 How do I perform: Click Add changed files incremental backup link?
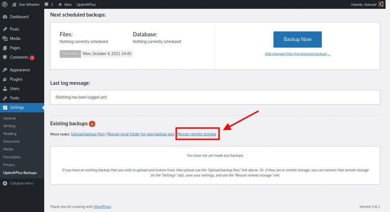click(x=297, y=54)
